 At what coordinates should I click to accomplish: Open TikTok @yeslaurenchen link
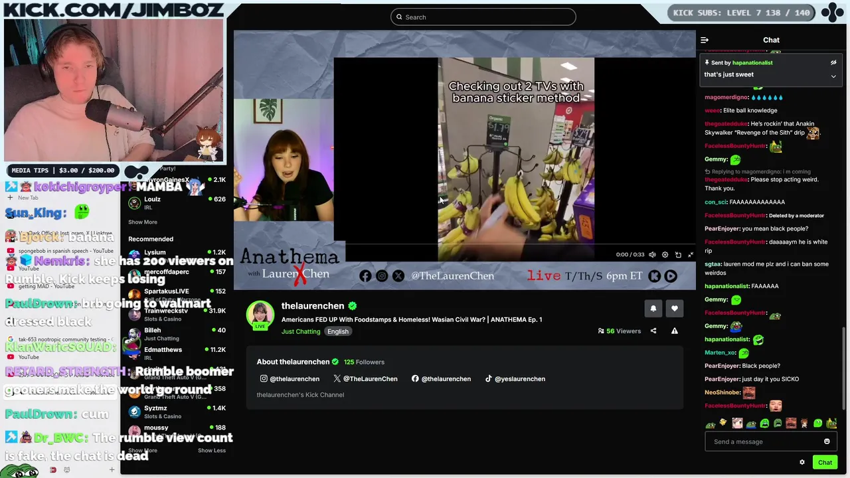coord(515,379)
